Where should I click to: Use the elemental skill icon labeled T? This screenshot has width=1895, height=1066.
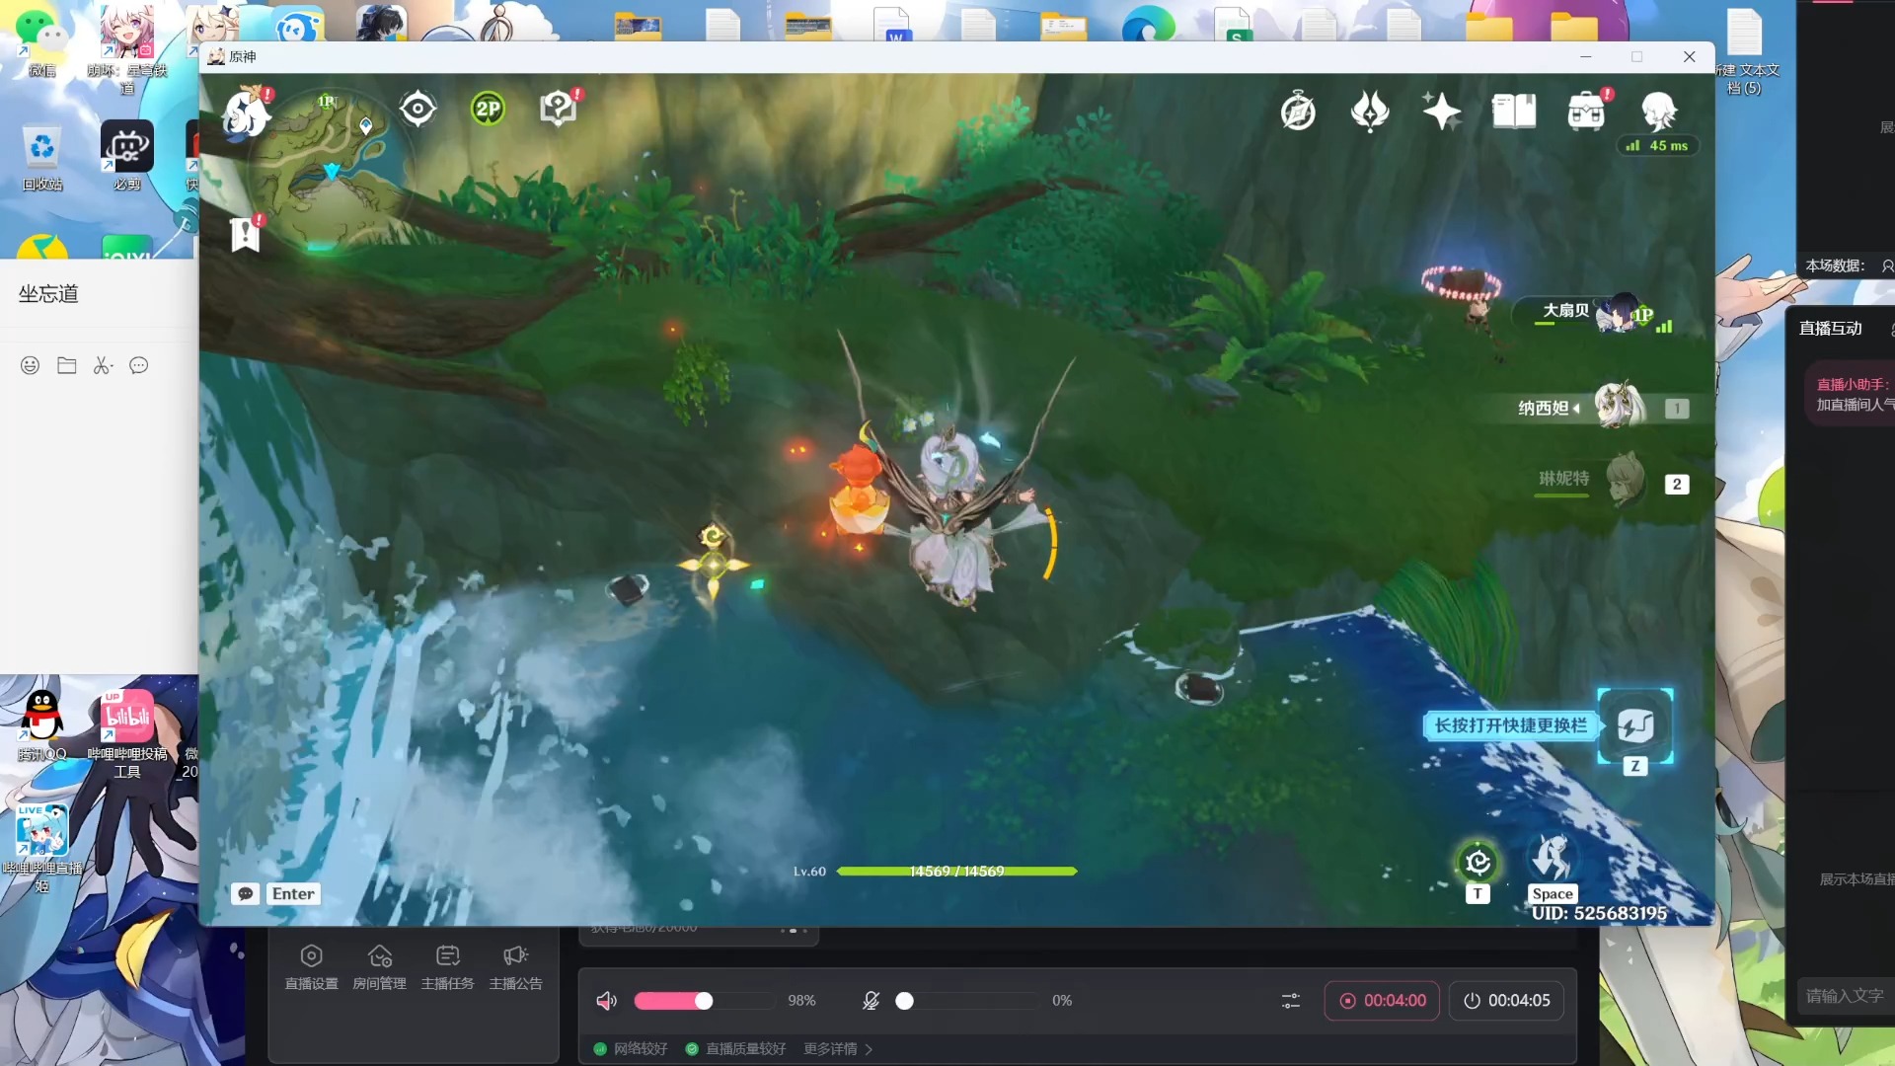[1478, 863]
